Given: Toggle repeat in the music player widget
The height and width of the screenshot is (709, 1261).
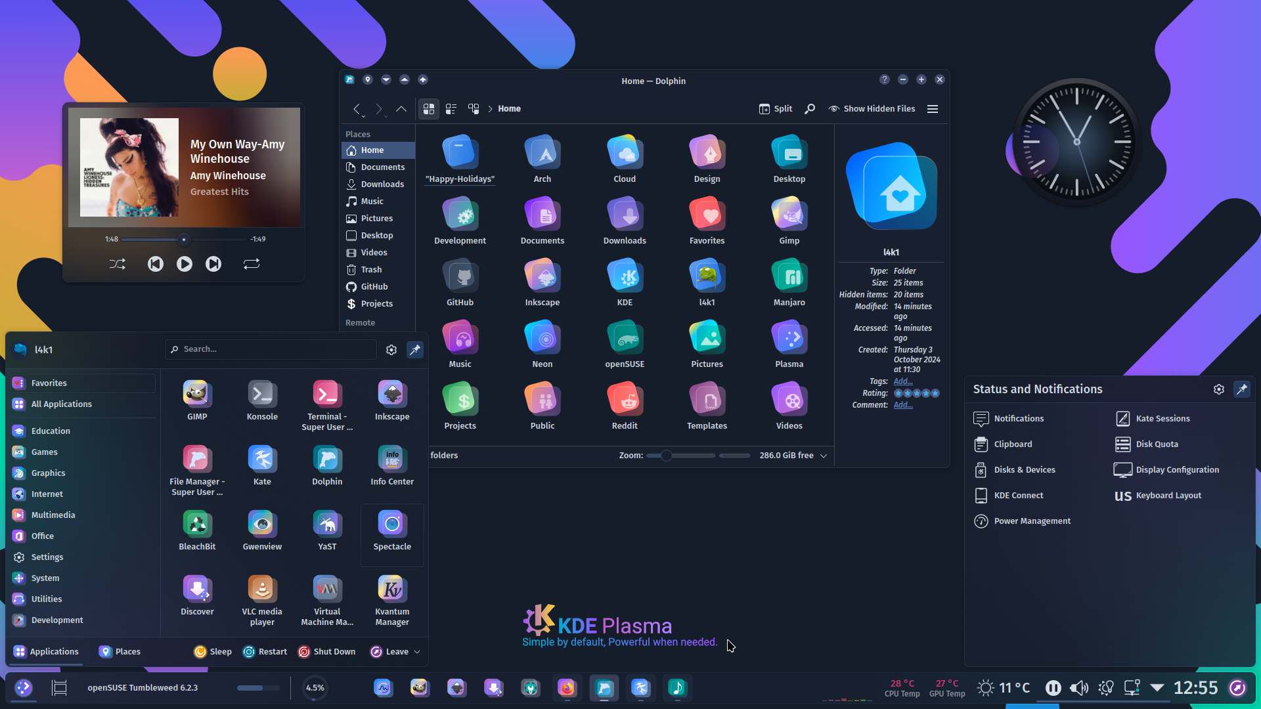Looking at the screenshot, I should pyautogui.click(x=252, y=264).
